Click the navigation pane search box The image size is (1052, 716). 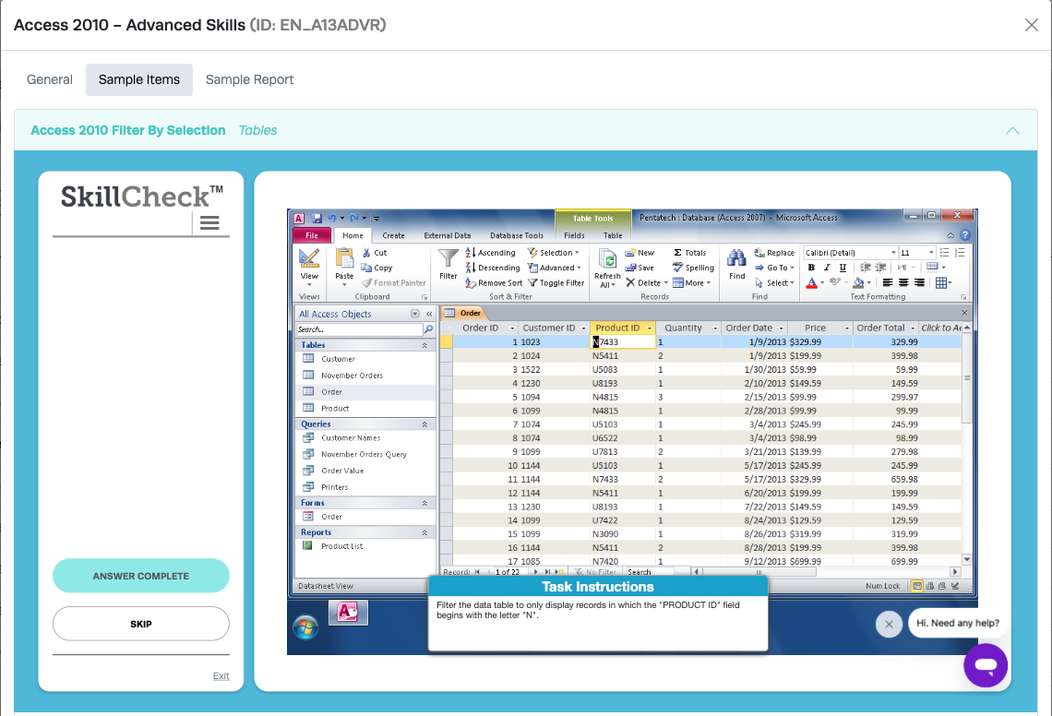point(360,329)
